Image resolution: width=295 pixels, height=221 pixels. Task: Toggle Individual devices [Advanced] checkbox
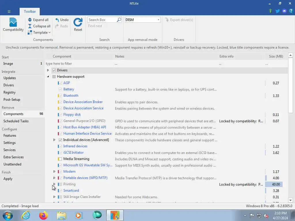tap(60, 140)
